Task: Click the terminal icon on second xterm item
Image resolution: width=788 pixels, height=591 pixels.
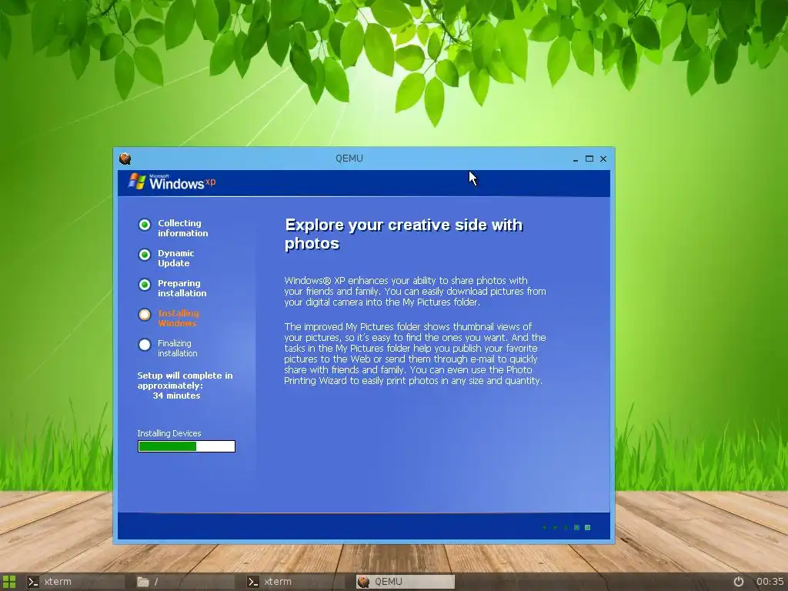Action: coord(252,582)
